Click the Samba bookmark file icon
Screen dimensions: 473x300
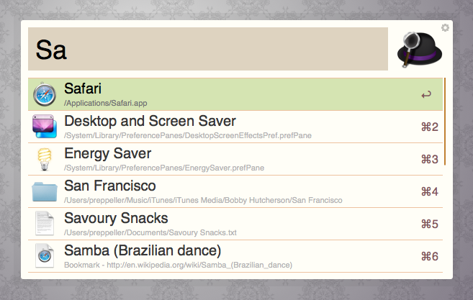coord(45,256)
